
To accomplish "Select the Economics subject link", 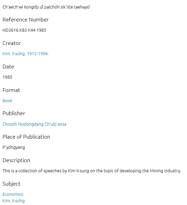I will coord(13,194).
